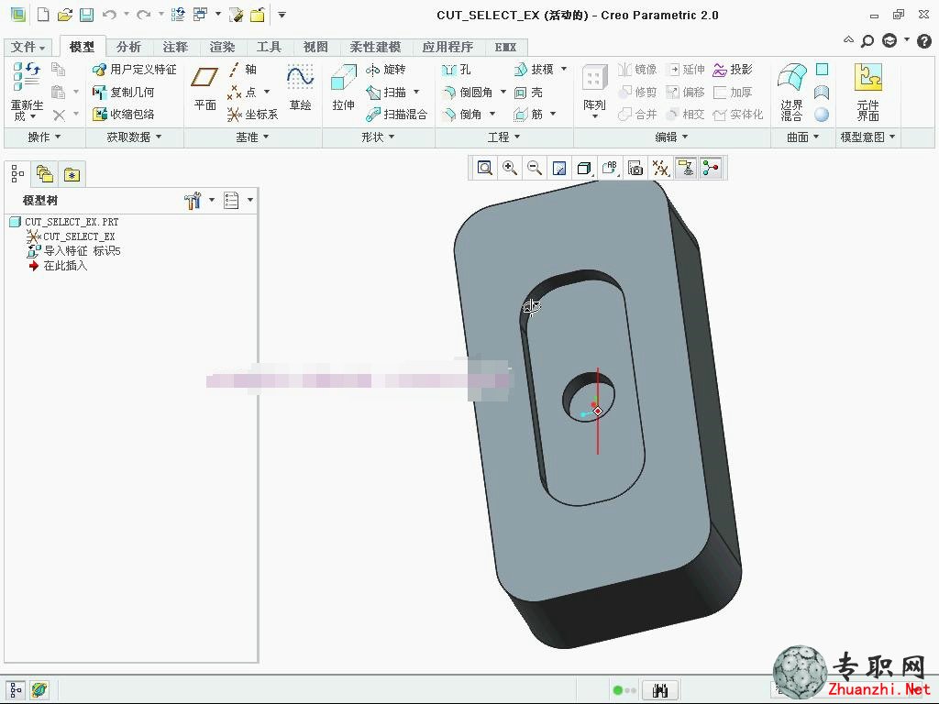Save the model with the floppy disk icon
The height and width of the screenshot is (704, 939).
(x=86, y=15)
